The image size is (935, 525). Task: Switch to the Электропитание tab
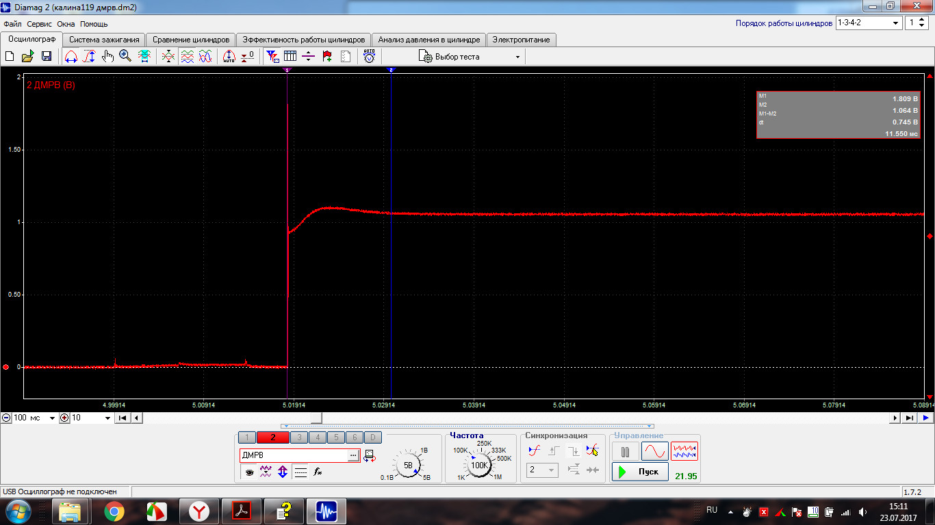pyautogui.click(x=522, y=40)
